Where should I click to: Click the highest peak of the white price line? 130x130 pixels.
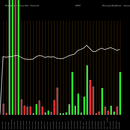coord(87,45)
